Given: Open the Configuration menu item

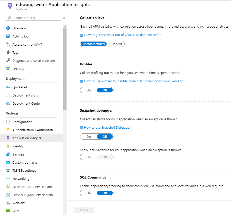Looking at the screenshot, I should click(x=22, y=122).
